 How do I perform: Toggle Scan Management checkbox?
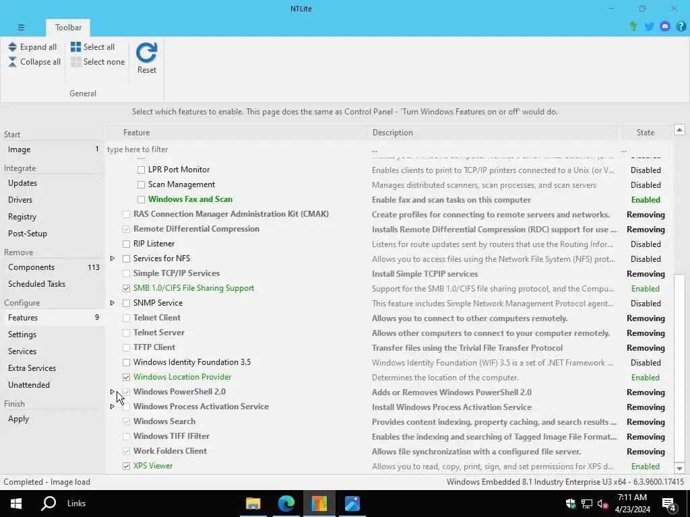[x=141, y=184]
